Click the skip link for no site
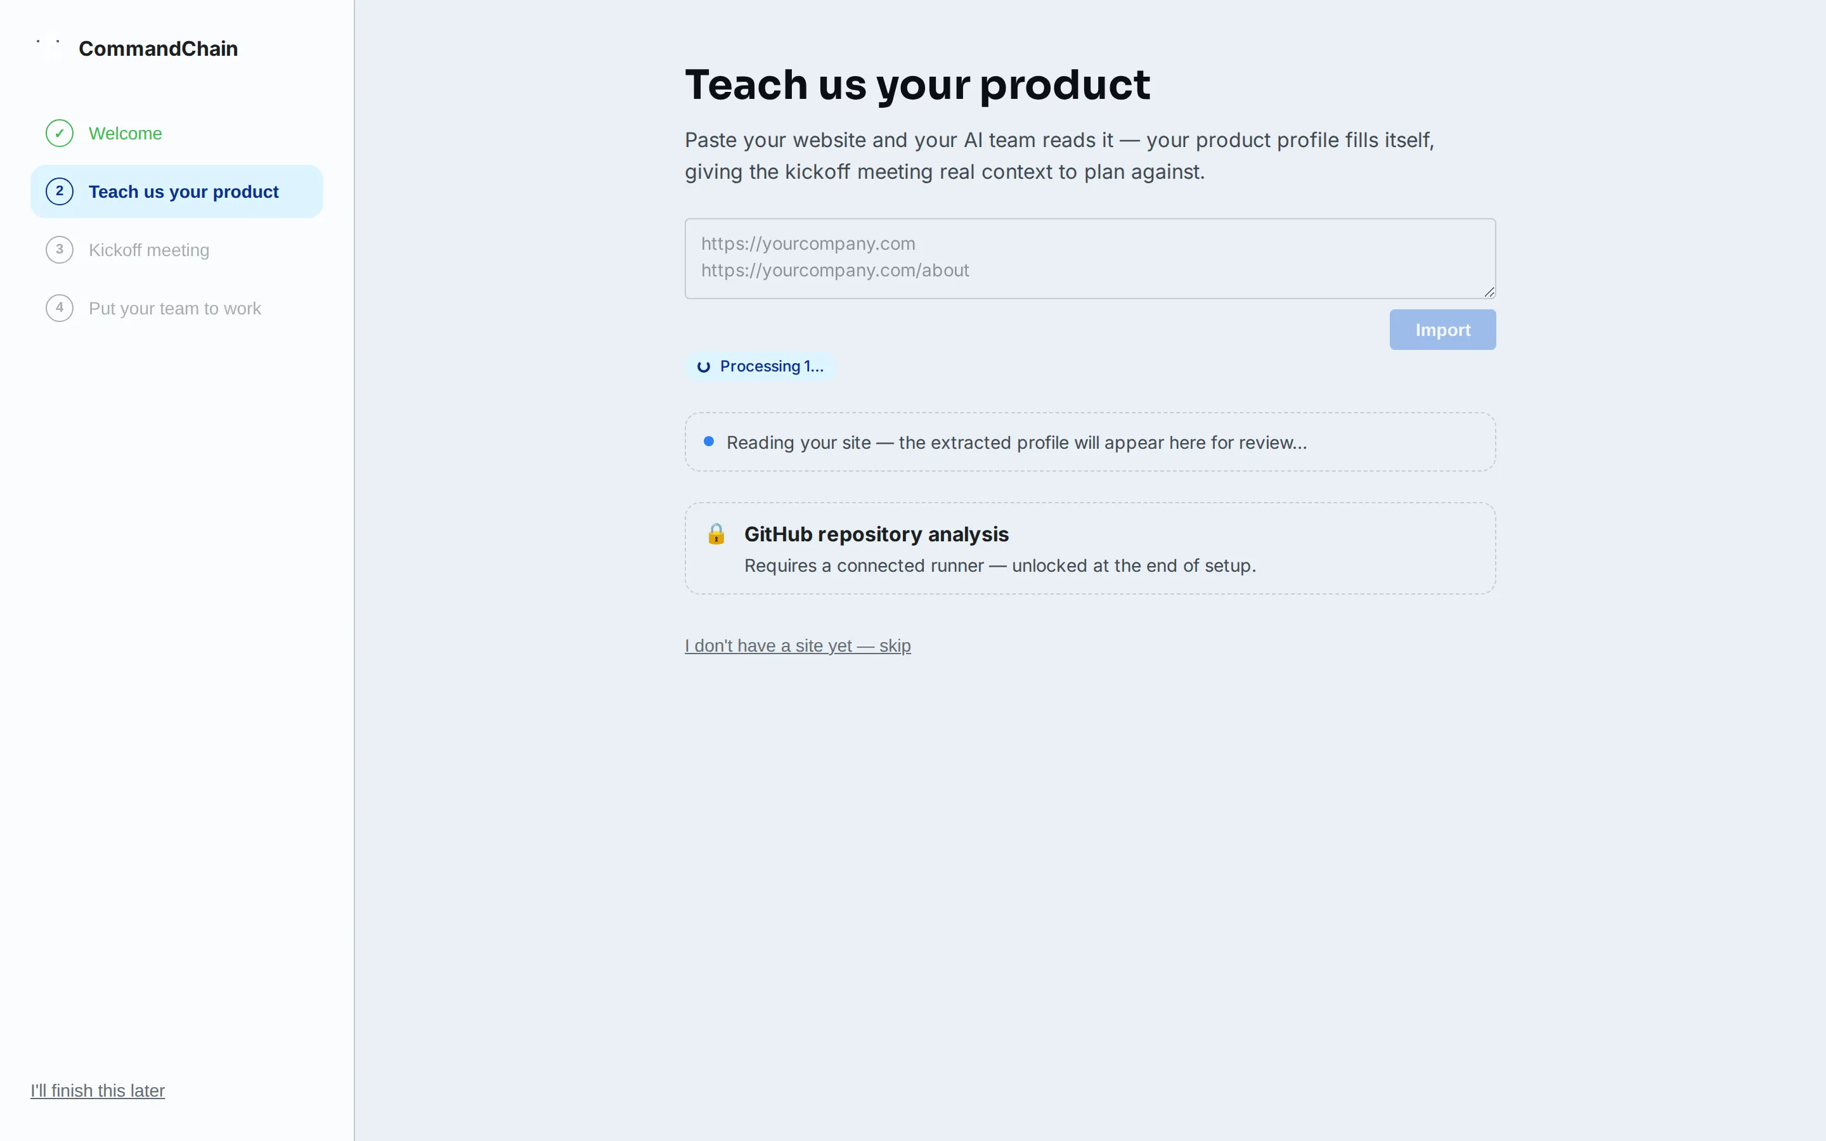Viewport: 1826px width, 1141px height. click(x=798, y=646)
